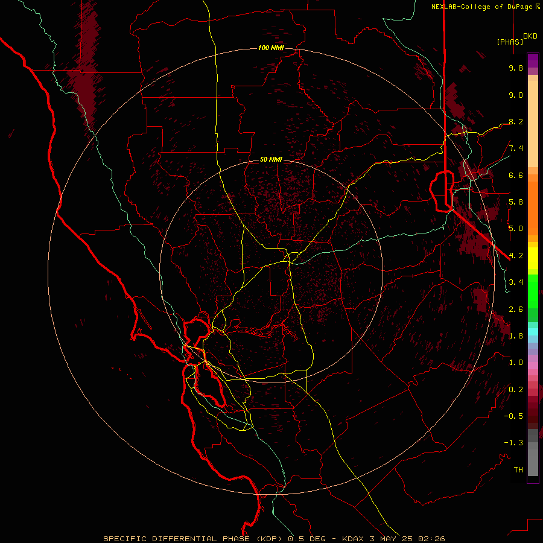543x543 pixels.
Task: Click the yellow section of the color scale
Action: [533, 258]
